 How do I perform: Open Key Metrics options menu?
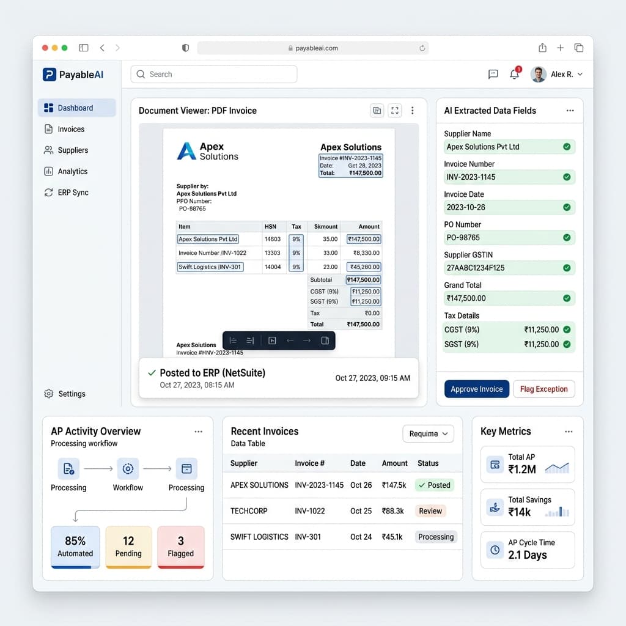(x=569, y=432)
